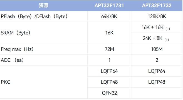Click the 72M frequency cell
This screenshot has width=183, height=100.
click(109, 49)
